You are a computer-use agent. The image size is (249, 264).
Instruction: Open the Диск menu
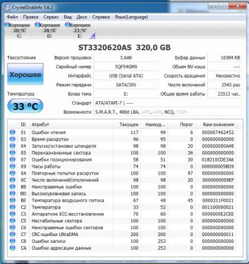pyautogui.click(x=82, y=17)
